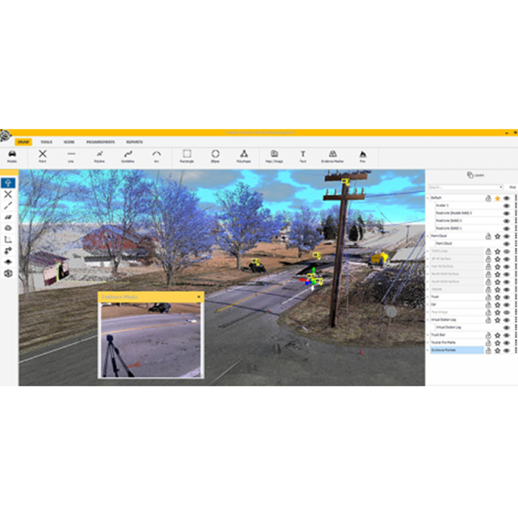Select the Evidence Marker tool
Viewport: 518px width, 518px height.
point(332,154)
